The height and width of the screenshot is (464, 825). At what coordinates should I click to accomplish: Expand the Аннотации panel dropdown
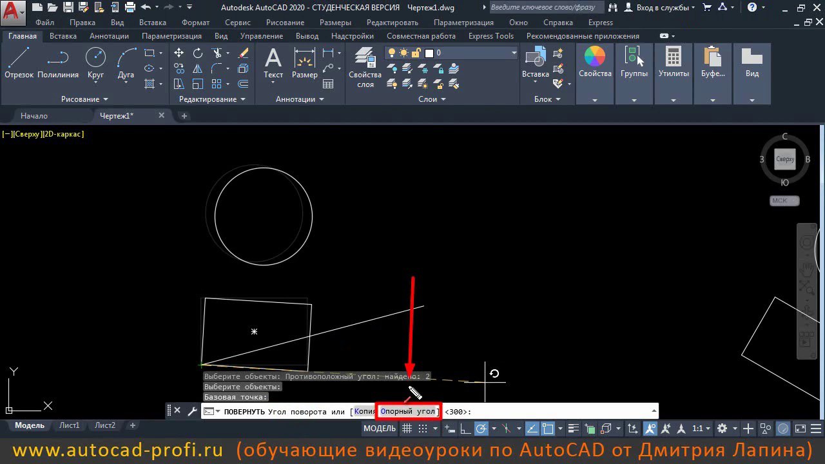321,99
